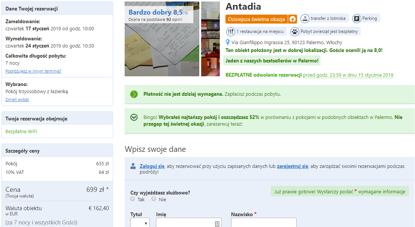Image resolution: width=415 pixels, height=227 pixels.
Task: Click the Imię input field
Action: (189, 223)
